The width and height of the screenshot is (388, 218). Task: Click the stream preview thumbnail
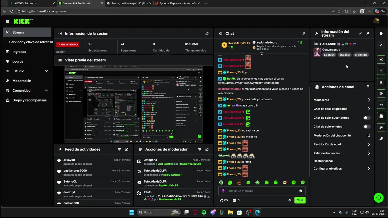point(134,104)
